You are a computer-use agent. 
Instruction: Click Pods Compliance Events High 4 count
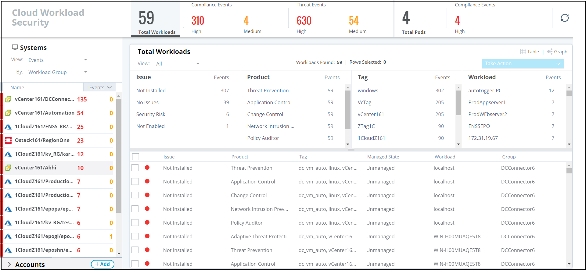(x=457, y=20)
